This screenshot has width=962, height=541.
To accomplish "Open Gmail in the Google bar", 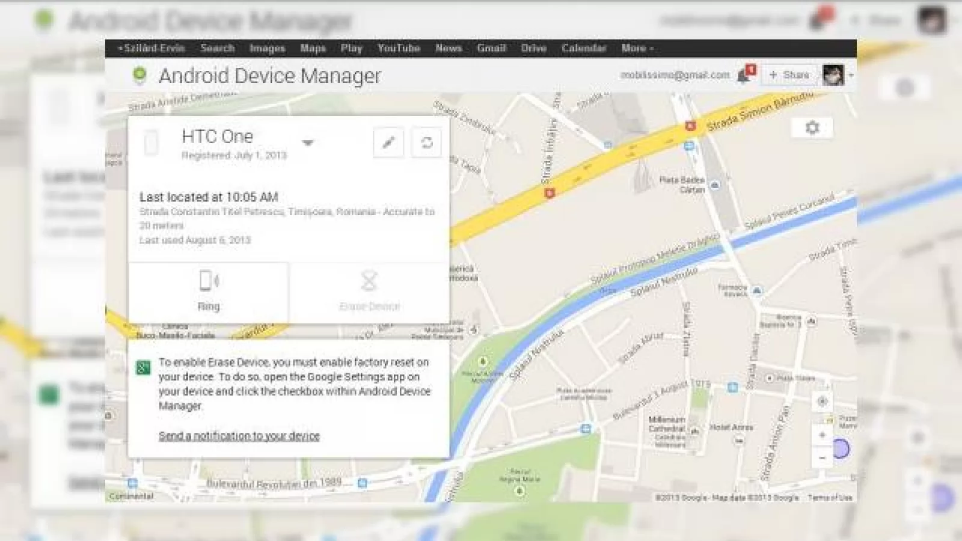I will coord(491,48).
